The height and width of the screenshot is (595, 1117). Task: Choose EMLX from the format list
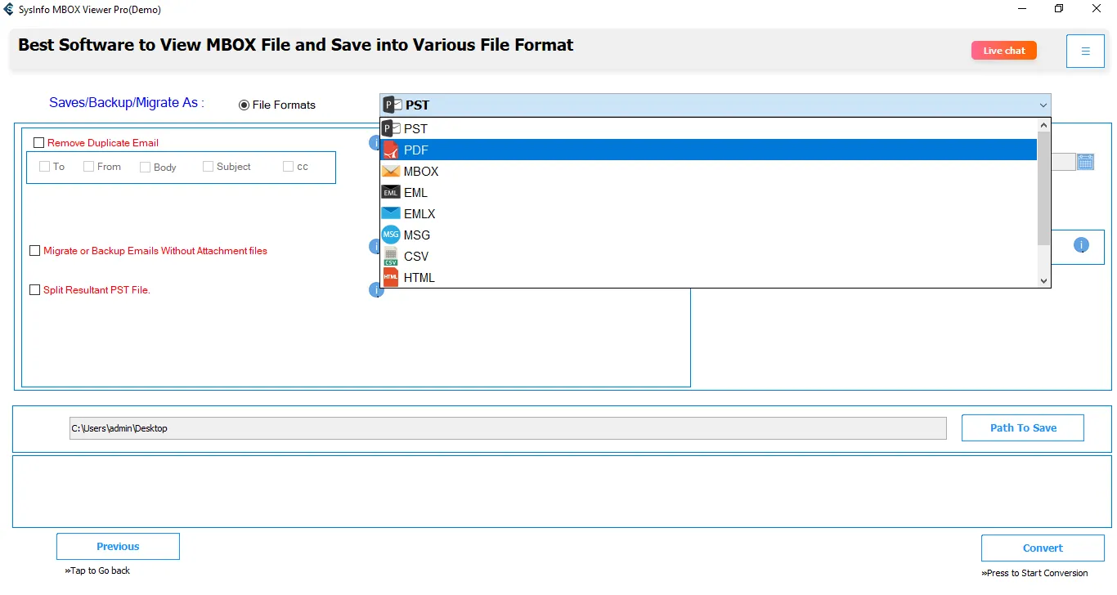pos(708,213)
